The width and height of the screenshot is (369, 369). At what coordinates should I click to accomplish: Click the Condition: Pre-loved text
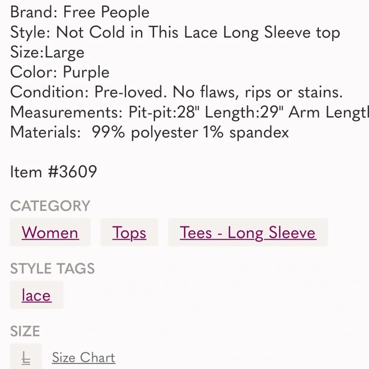click(x=86, y=92)
